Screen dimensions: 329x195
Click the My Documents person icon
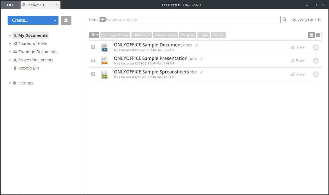point(15,35)
